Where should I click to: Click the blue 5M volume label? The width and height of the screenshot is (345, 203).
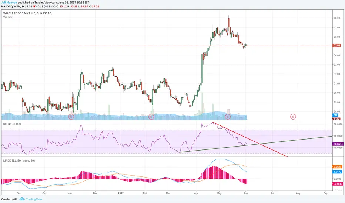point(335,115)
